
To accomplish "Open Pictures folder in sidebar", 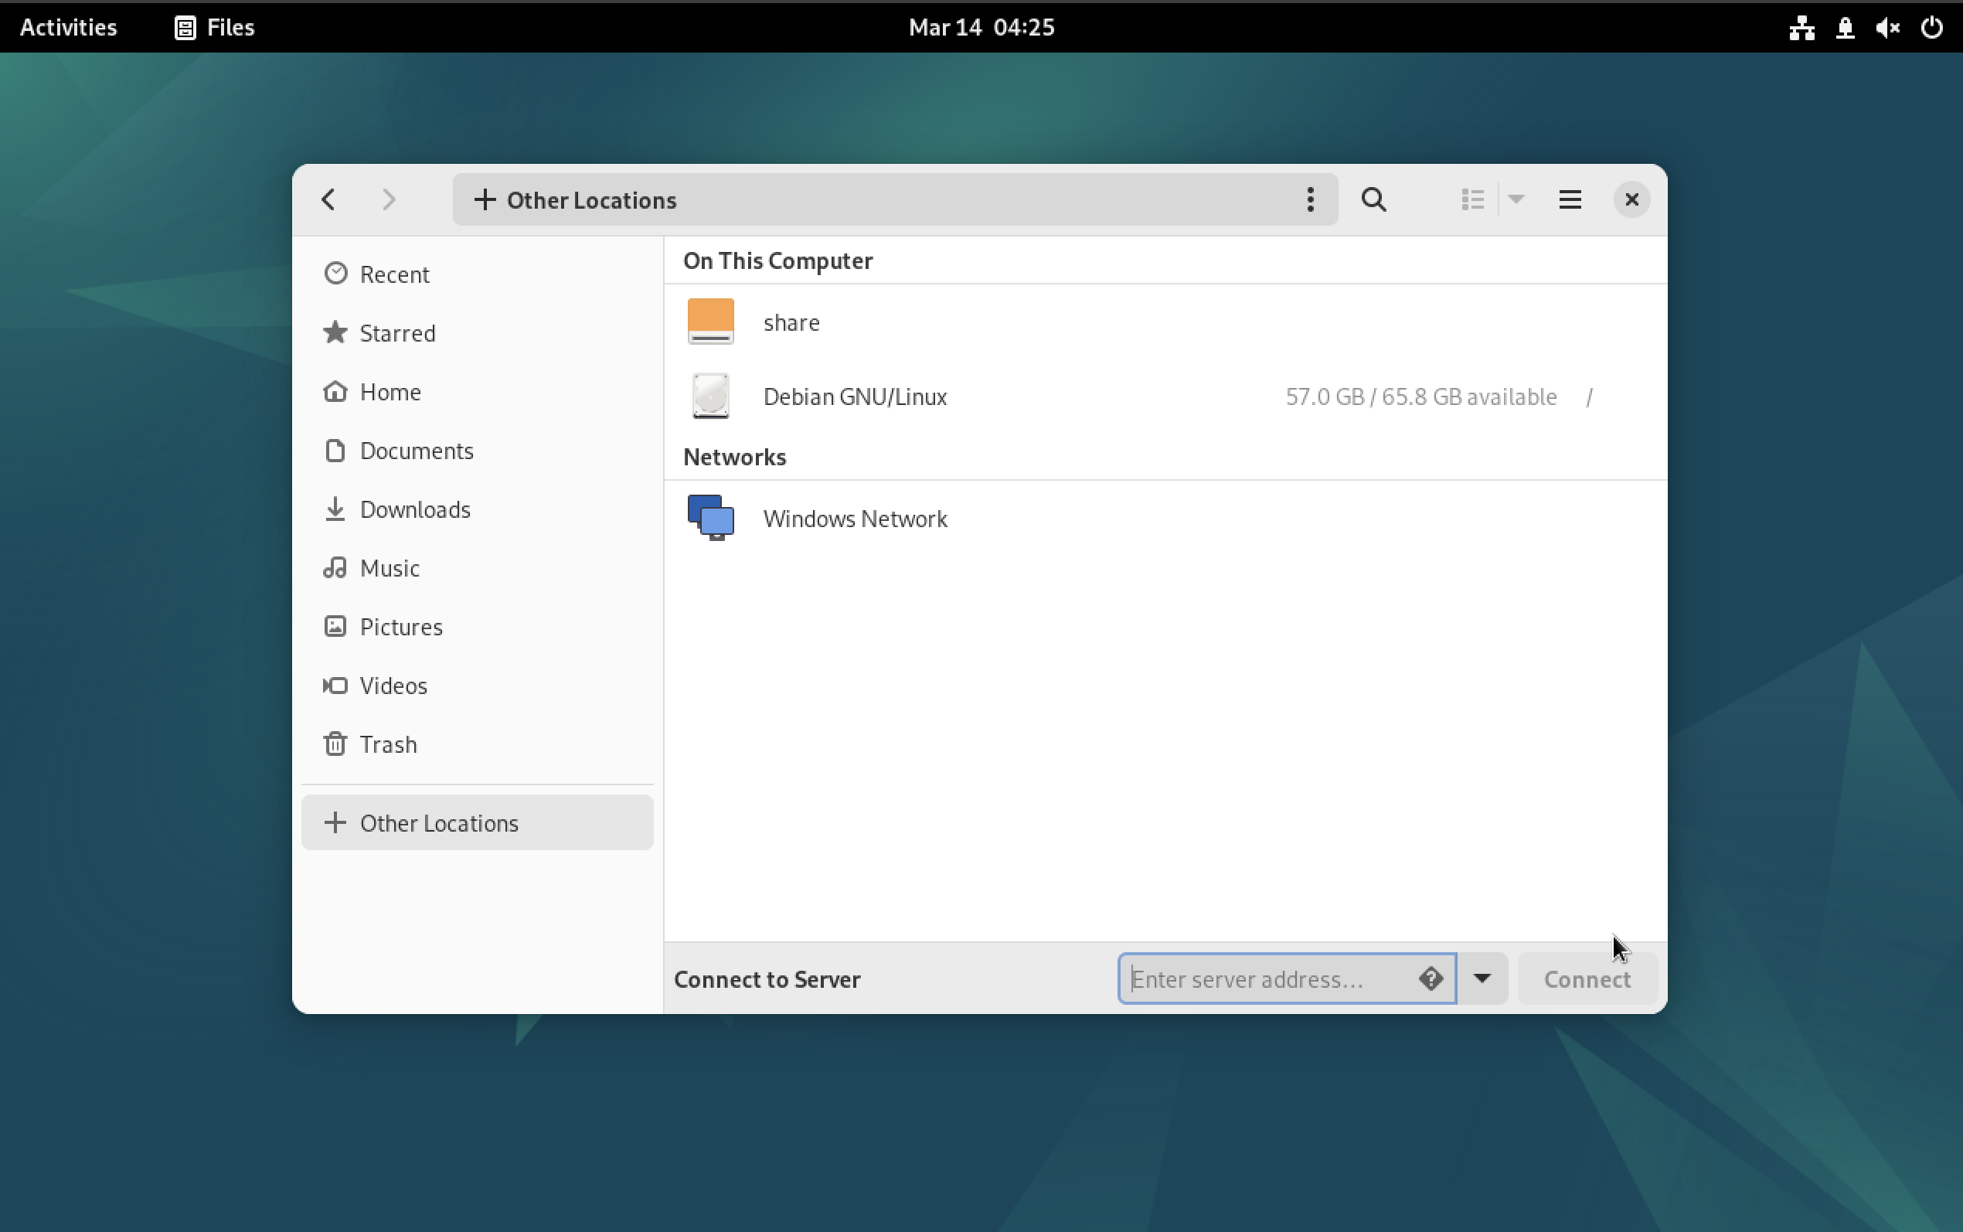I will [x=478, y=627].
